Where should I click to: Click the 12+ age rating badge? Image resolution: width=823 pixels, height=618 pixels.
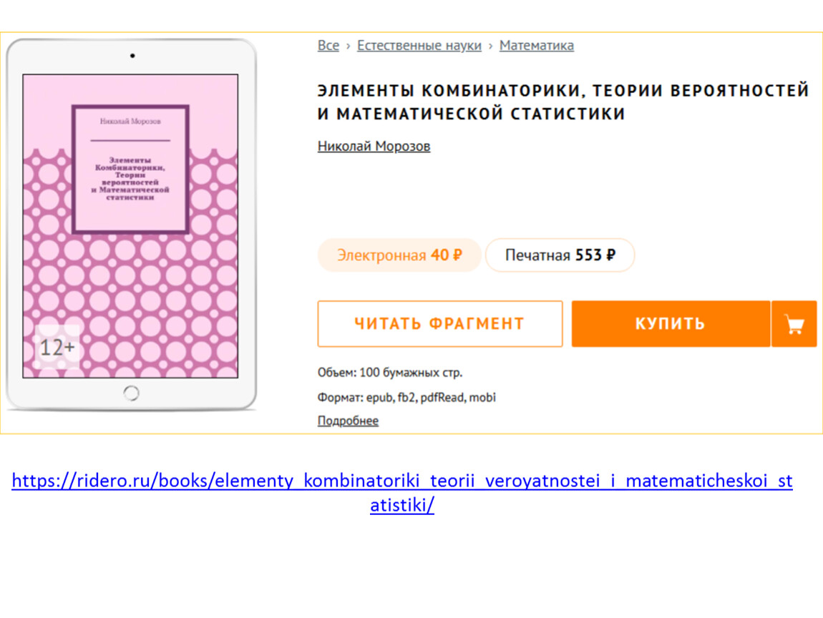tap(57, 347)
